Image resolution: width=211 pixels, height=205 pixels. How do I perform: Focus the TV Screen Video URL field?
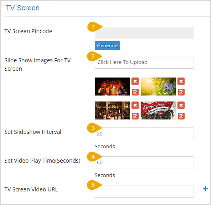click(x=144, y=191)
